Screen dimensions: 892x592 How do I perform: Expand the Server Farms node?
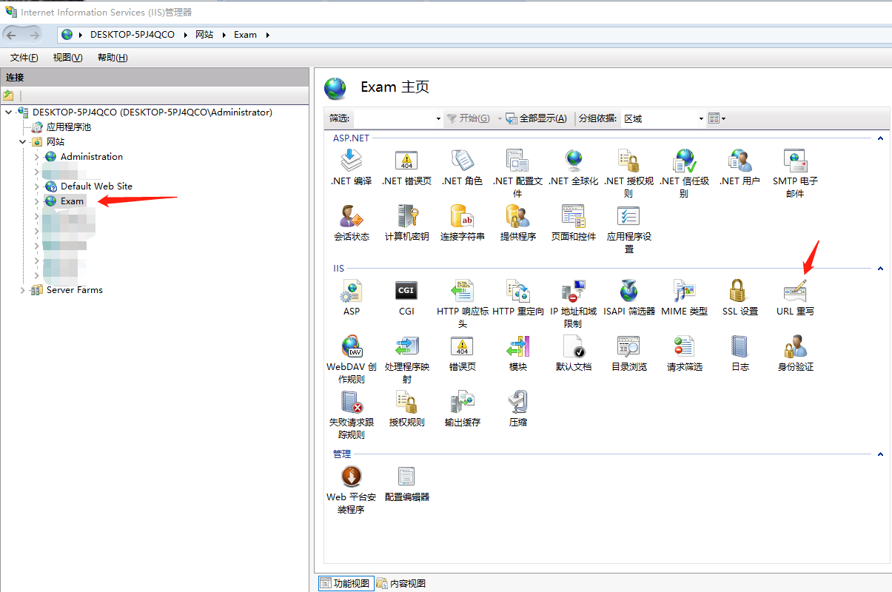(22, 290)
